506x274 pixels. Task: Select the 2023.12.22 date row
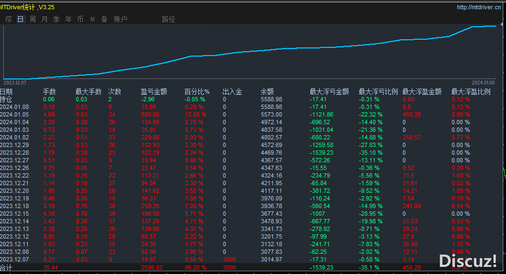tap(15, 175)
